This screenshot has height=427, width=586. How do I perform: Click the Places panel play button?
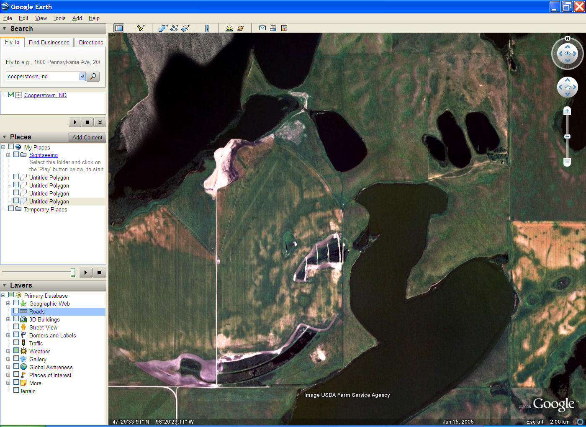[x=85, y=273]
